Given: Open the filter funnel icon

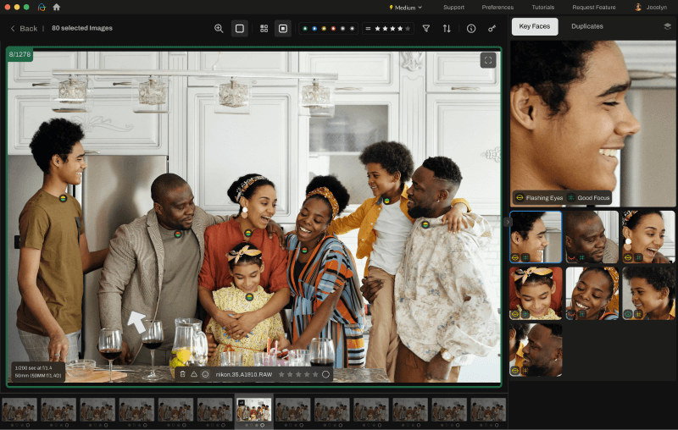Looking at the screenshot, I should pos(426,28).
